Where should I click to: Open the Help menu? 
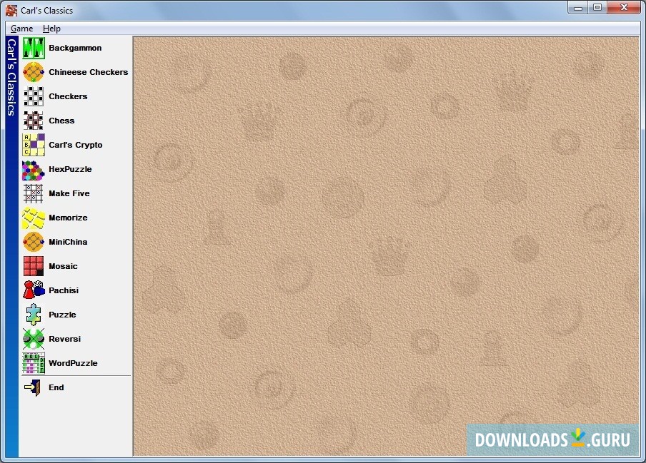click(51, 29)
